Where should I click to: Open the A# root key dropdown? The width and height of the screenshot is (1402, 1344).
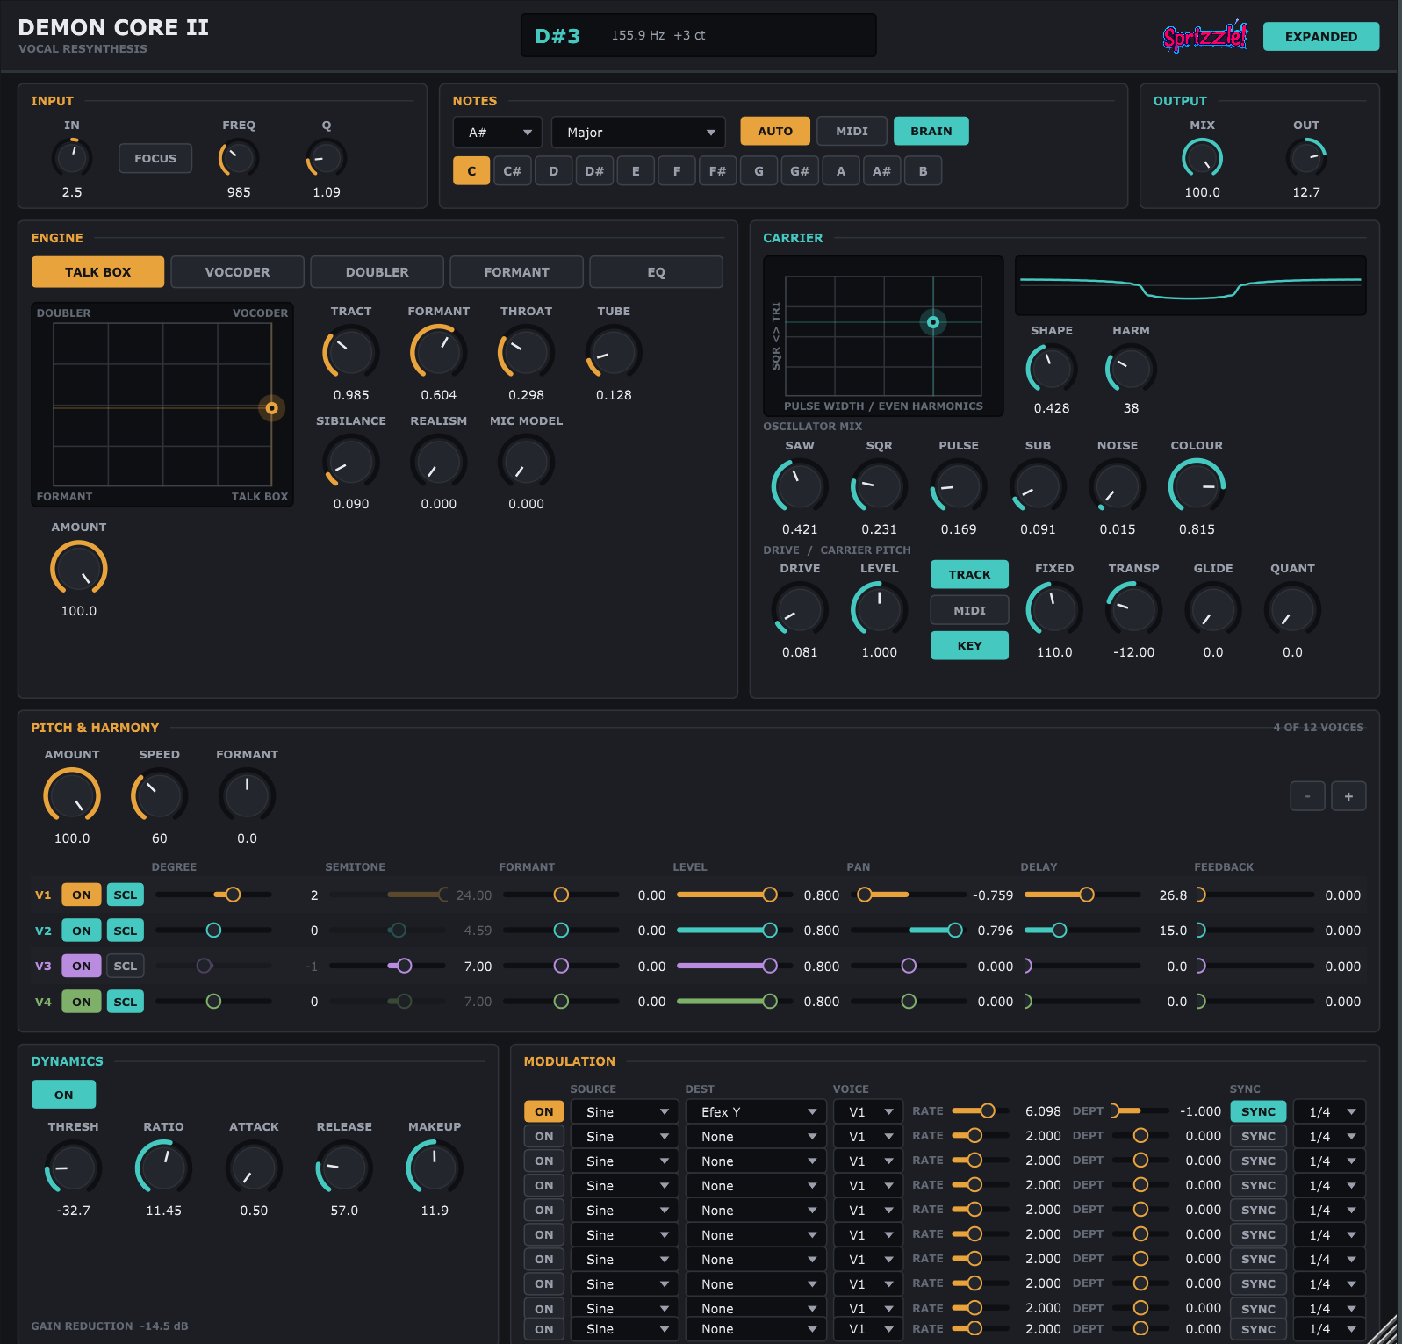coord(498,133)
